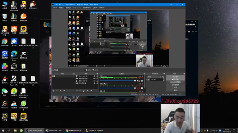Open Google Chrome desktop shortcut

(x=4, y=41)
